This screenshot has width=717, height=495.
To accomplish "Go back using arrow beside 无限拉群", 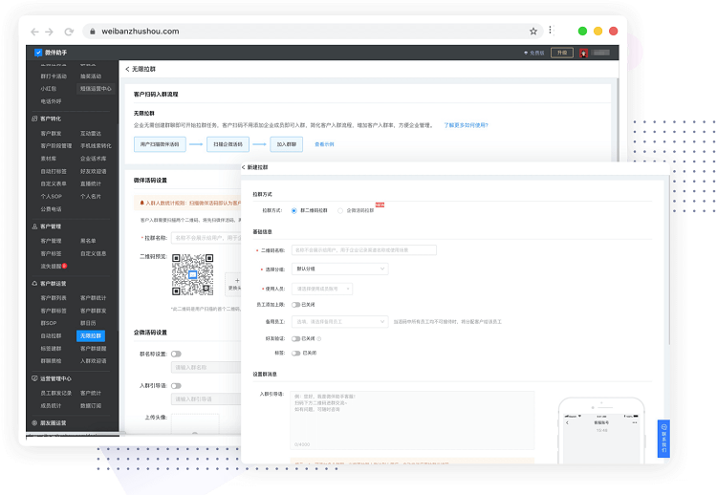I will (x=127, y=69).
